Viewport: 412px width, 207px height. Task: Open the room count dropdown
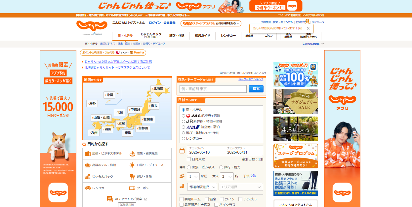193,176
